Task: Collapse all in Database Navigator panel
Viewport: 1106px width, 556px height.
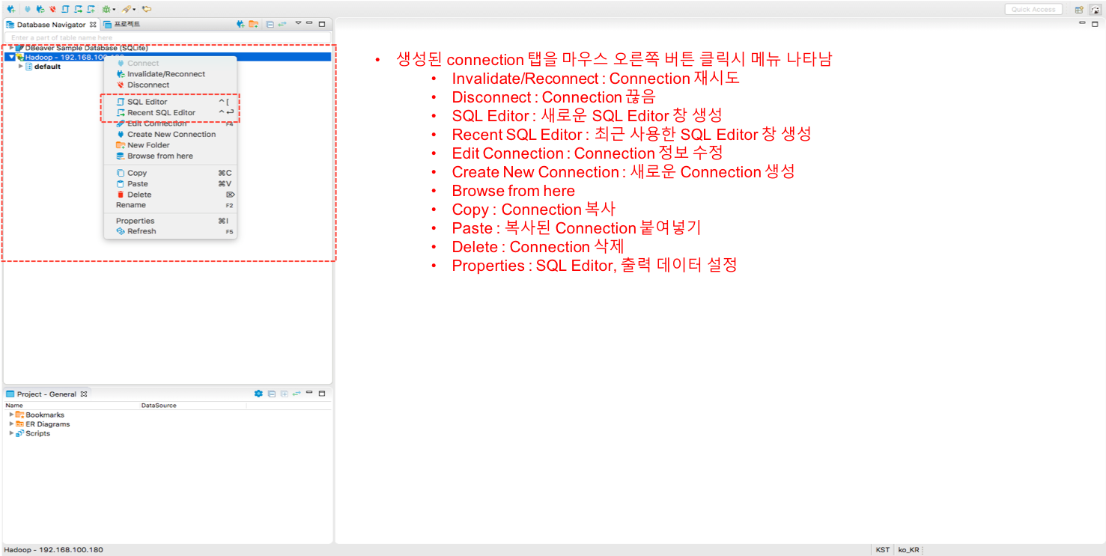Action: 270,25
